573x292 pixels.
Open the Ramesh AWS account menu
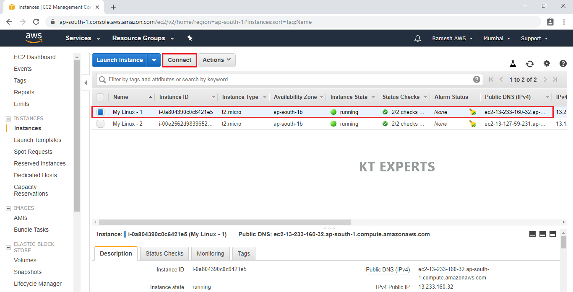tap(453, 38)
